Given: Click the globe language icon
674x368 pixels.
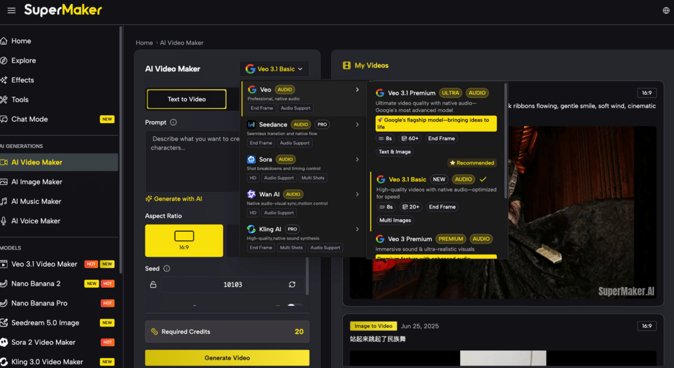Looking at the screenshot, I should point(665,11).
